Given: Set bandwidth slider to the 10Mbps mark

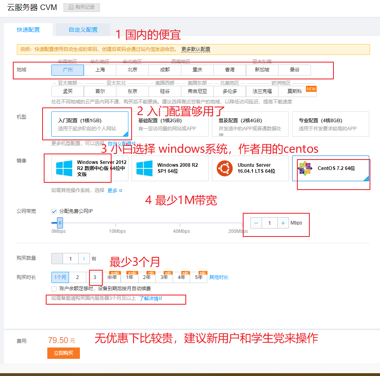Looking at the screenshot, I should [x=116, y=223].
